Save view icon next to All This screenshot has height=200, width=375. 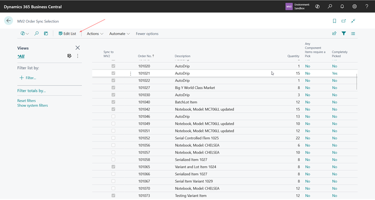[x=69, y=56]
